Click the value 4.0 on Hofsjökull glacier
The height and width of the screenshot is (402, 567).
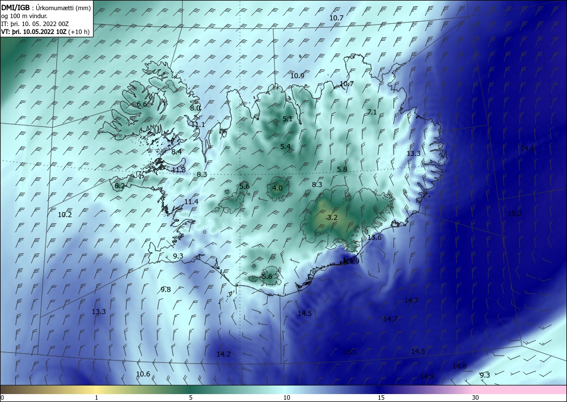(277, 188)
